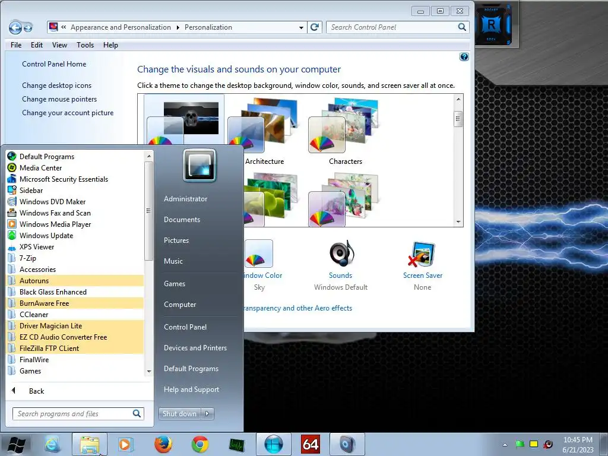Open Computer from the Start menu
608x456 pixels.
point(179,305)
